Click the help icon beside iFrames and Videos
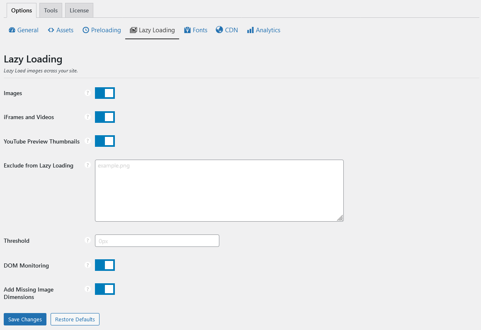This screenshot has height=330, width=481. point(87,117)
